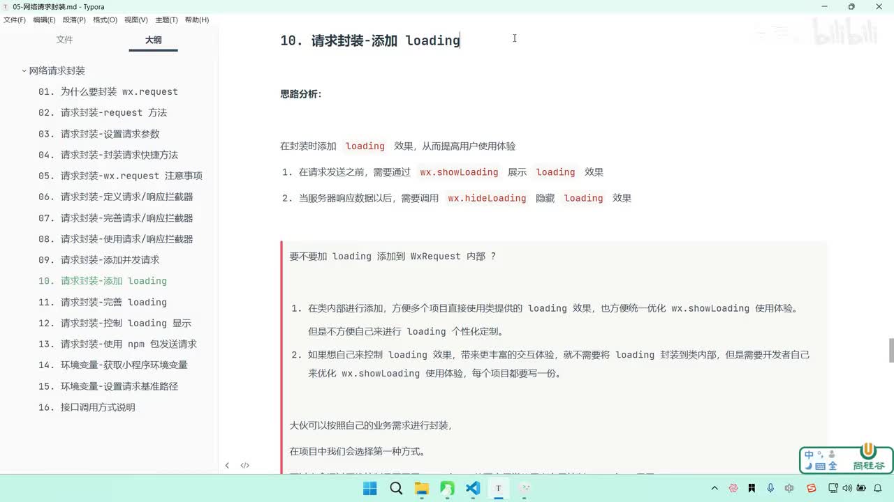This screenshot has height=502, width=894.
Task: Go to 05. 请求封装-wx.request 注意事项
Action: click(120, 176)
